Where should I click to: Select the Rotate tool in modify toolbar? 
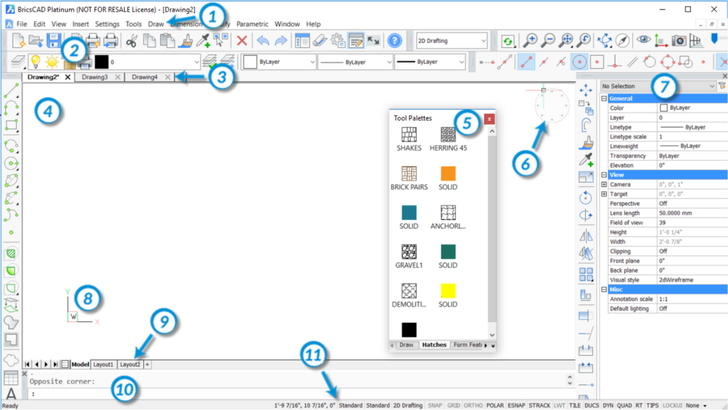pos(586,197)
